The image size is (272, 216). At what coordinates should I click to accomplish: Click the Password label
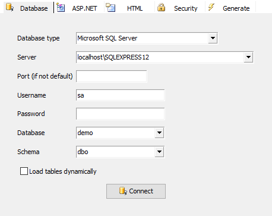point(31,114)
